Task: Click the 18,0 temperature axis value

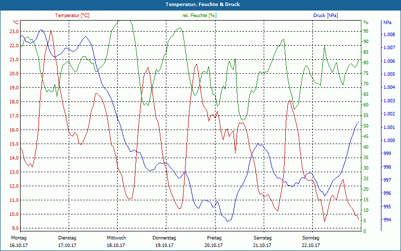Action: (14, 102)
